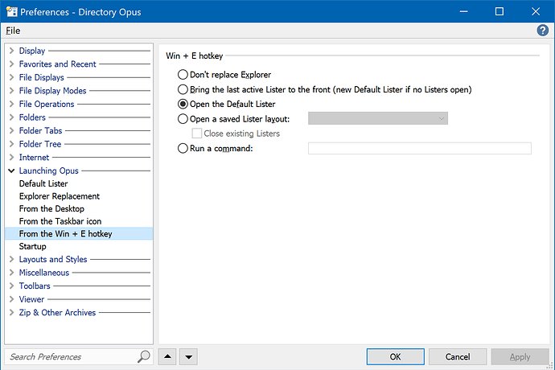Viewport: 555px width, 370px height.
Task: Select Open a saved Lister layout option
Action: (x=183, y=119)
